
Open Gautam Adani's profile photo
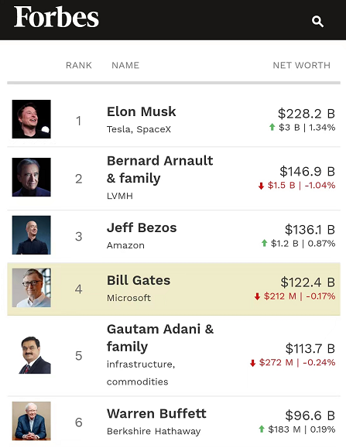[35, 355]
